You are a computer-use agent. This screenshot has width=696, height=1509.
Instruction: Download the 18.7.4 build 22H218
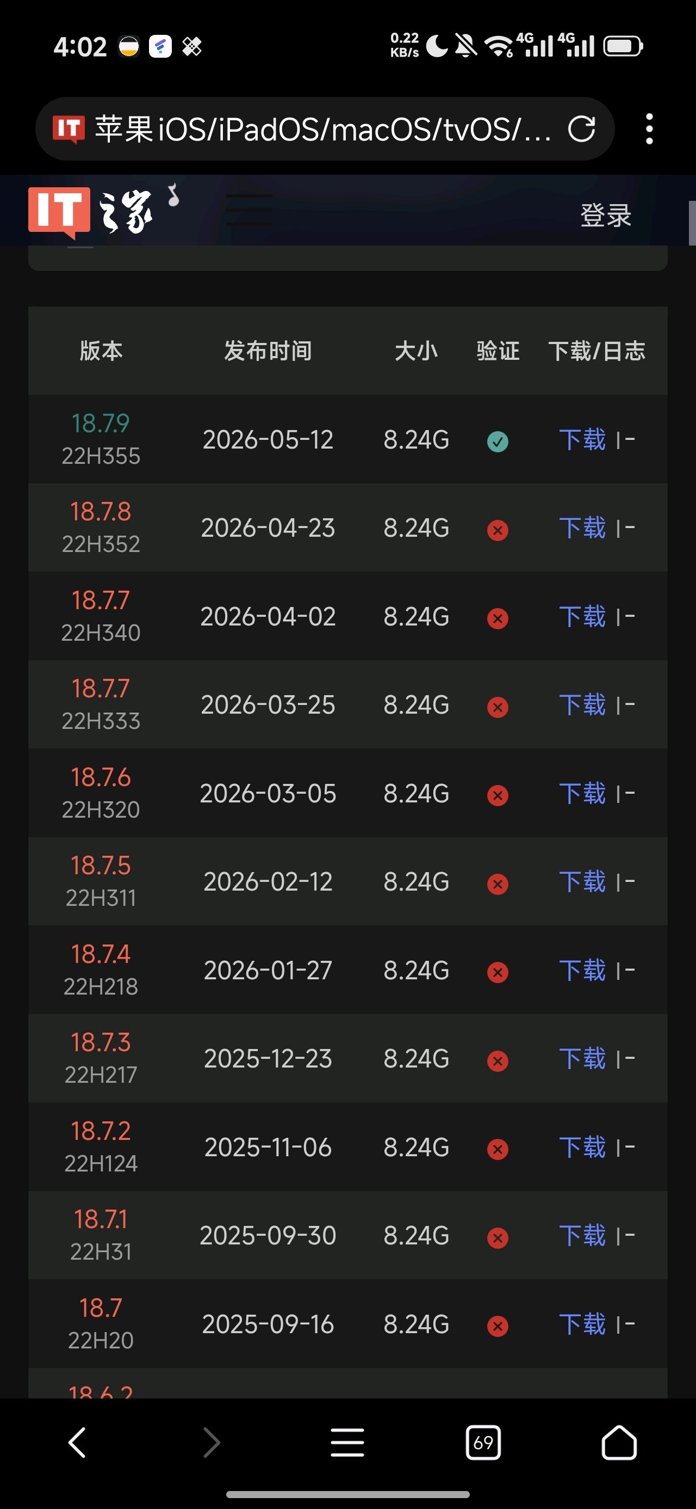pos(582,970)
